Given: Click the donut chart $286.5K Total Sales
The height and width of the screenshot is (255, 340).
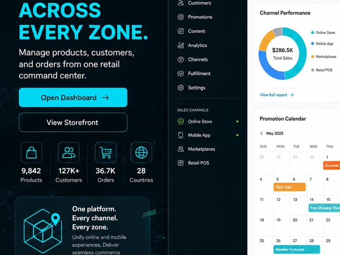Looking at the screenshot, I should (283, 54).
